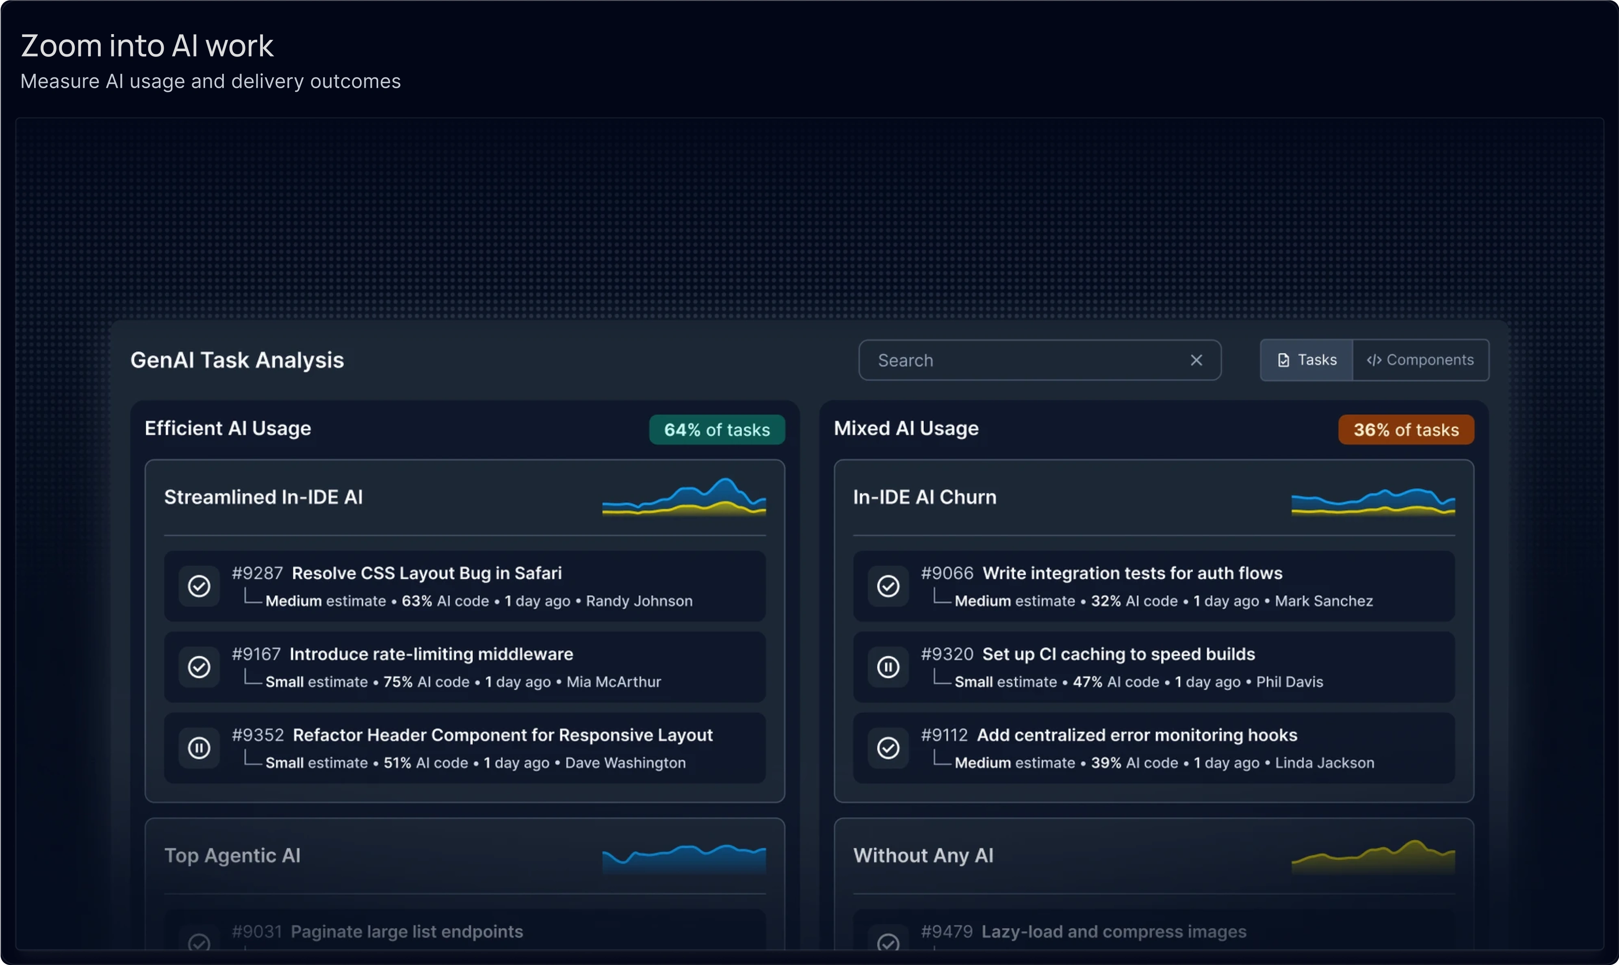Click the Search input field
The height and width of the screenshot is (965, 1619).
1021,360
